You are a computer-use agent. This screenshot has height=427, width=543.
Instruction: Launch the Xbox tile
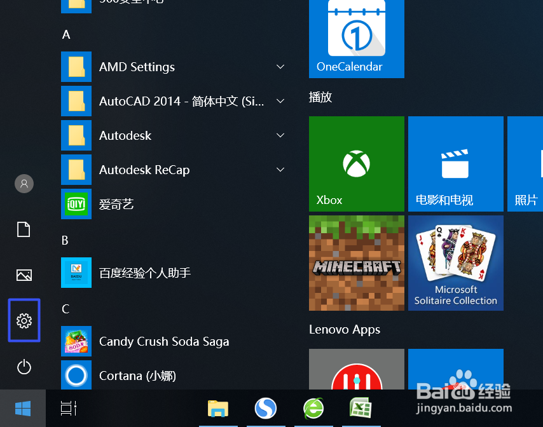click(x=357, y=164)
